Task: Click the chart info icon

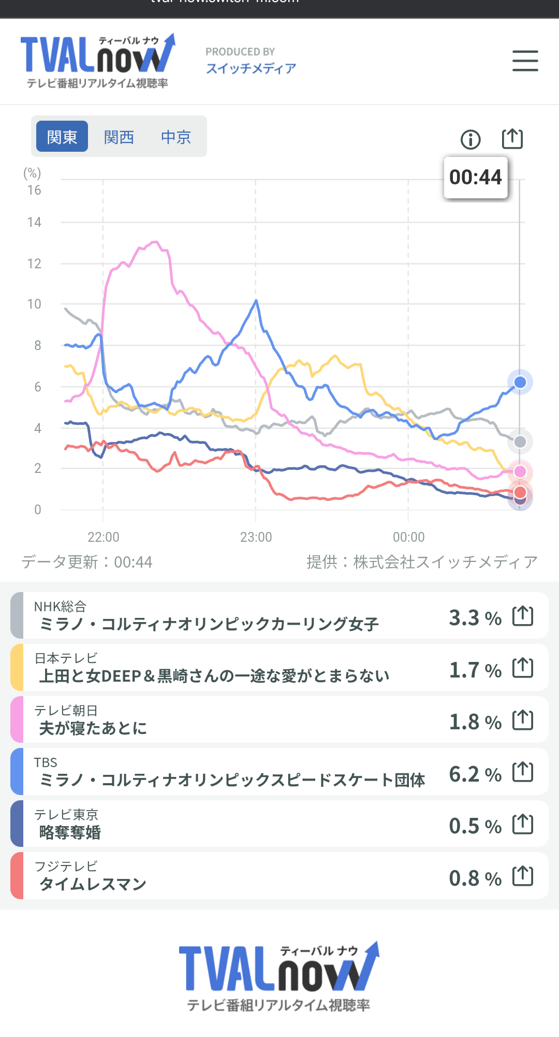Action: click(470, 139)
